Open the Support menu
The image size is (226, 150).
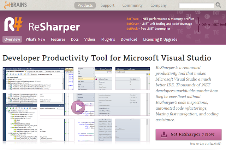point(107,5)
